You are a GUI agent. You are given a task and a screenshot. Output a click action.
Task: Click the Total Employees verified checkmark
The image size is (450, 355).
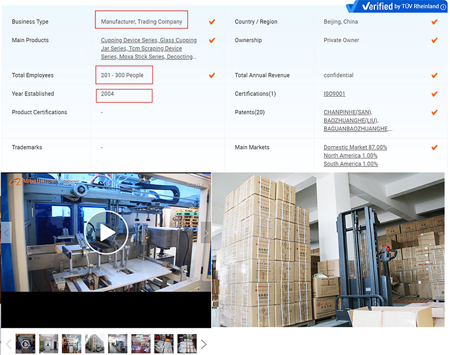tap(212, 75)
